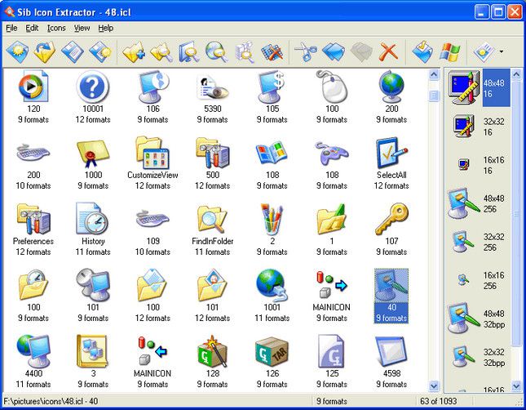This screenshot has width=526, height=410.
Task: Choose the 32x32 32bpp format entry
Action: (479, 357)
